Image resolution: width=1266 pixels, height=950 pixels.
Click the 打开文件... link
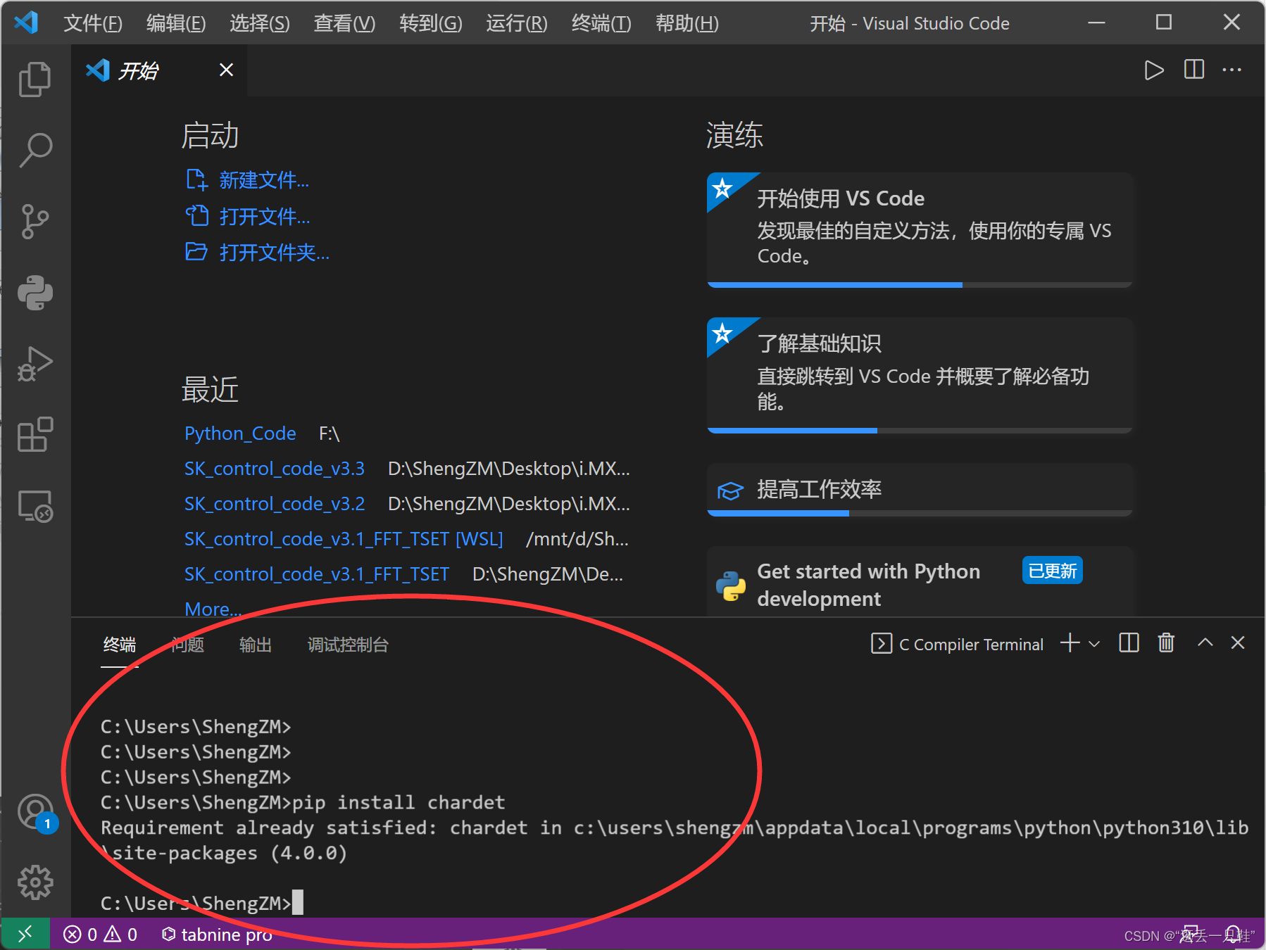[248, 216]
